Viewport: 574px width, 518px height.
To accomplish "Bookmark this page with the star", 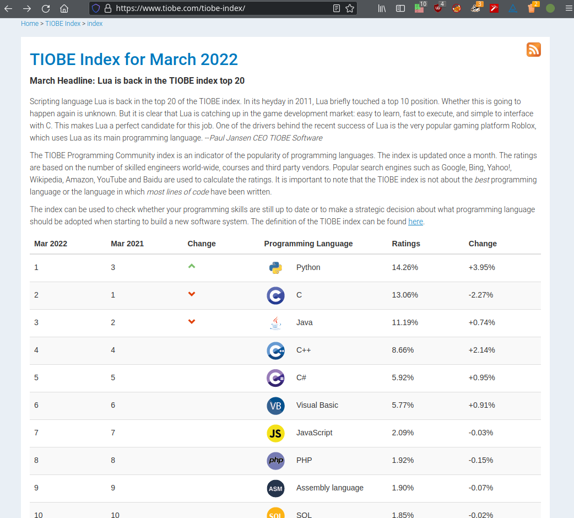I will [350, 8].
